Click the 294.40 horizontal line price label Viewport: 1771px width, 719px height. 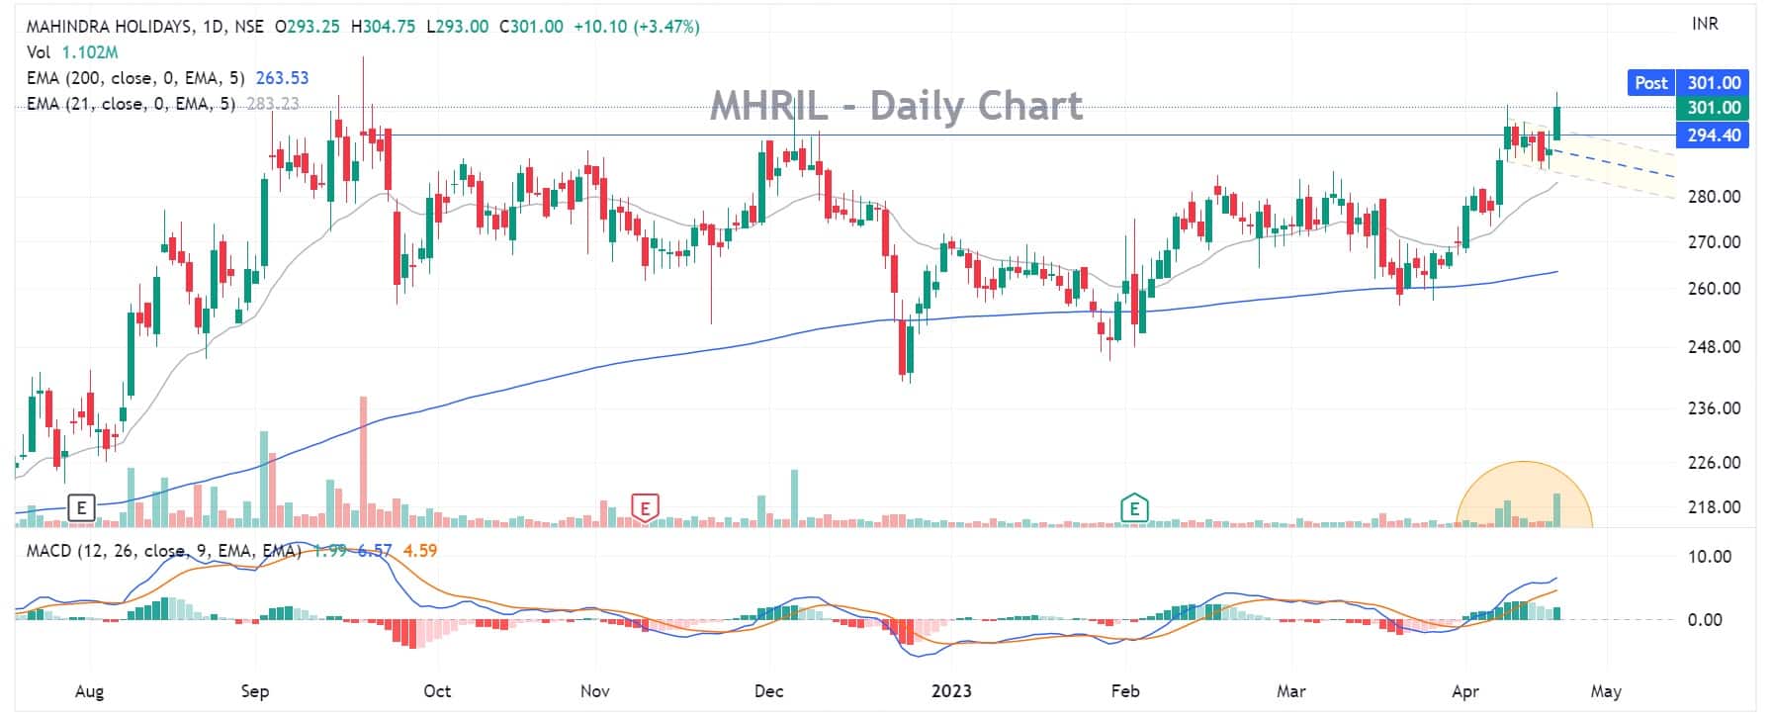tap(1713, 135)
